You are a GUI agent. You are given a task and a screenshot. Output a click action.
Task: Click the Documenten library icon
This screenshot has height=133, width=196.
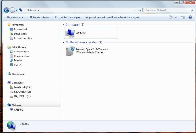pyautogui.click(x=11, y=56)
